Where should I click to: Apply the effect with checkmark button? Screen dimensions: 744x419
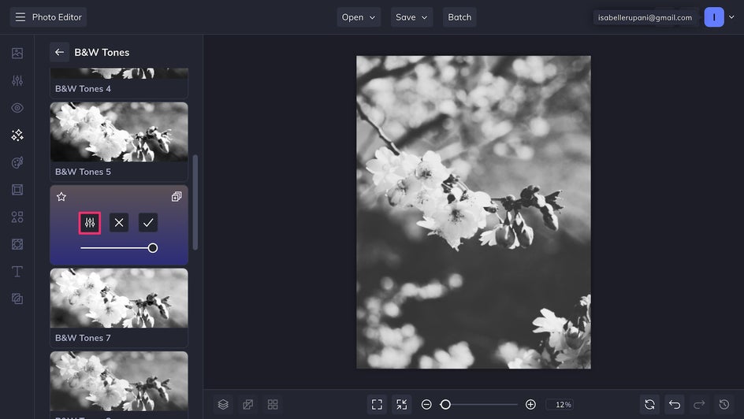pos(148,223)
